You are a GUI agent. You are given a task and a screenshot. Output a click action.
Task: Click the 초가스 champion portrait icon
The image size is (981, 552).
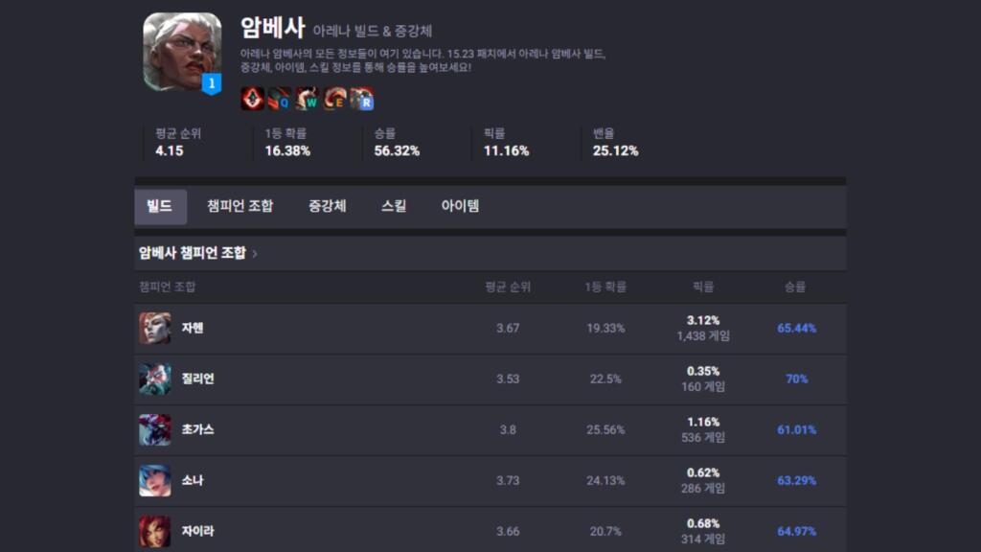tap(155, 429)
